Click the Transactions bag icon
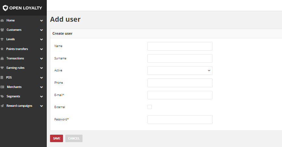 [x=2, y=58]
